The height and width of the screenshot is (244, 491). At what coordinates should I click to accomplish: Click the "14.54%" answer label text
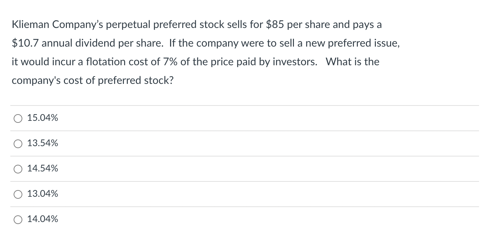[43, 168]
